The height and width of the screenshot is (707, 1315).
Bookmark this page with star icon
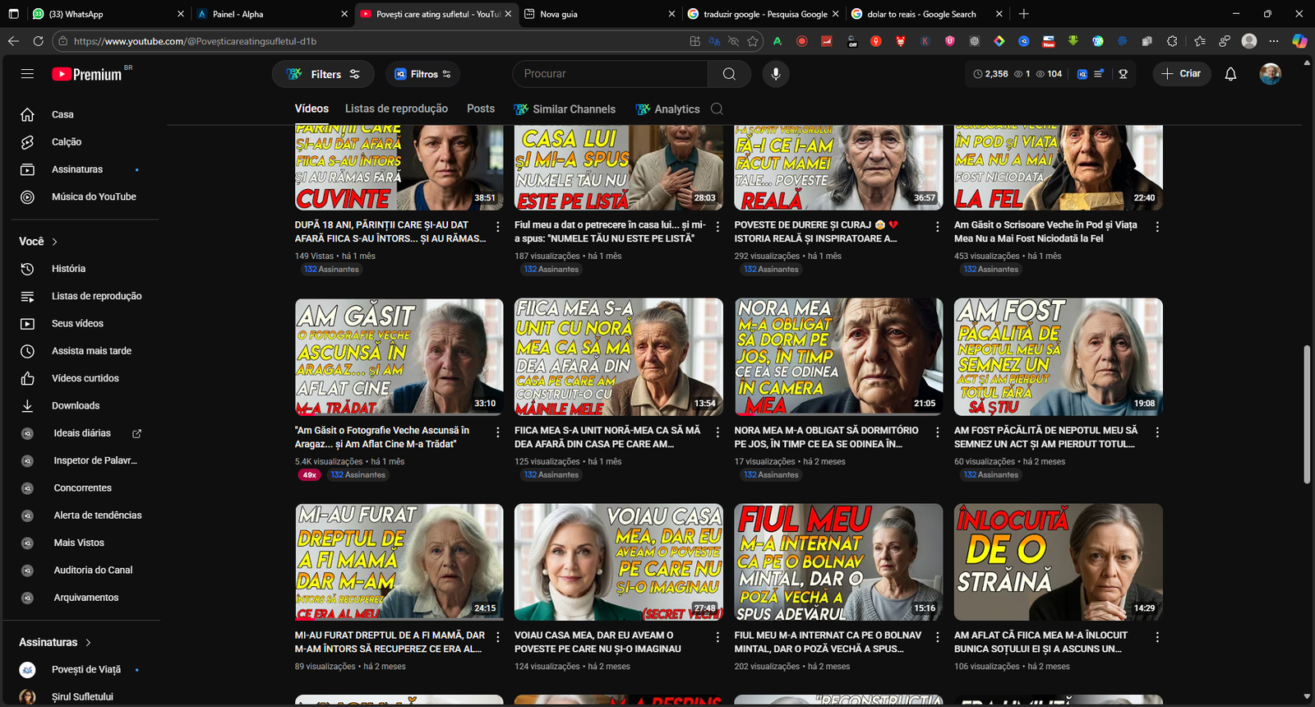[x=753, y=41]
